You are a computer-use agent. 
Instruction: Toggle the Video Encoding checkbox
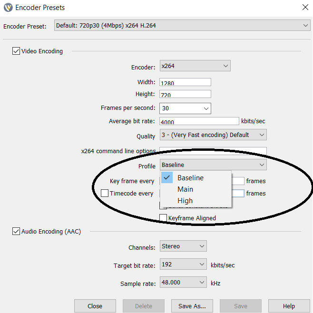16,51
